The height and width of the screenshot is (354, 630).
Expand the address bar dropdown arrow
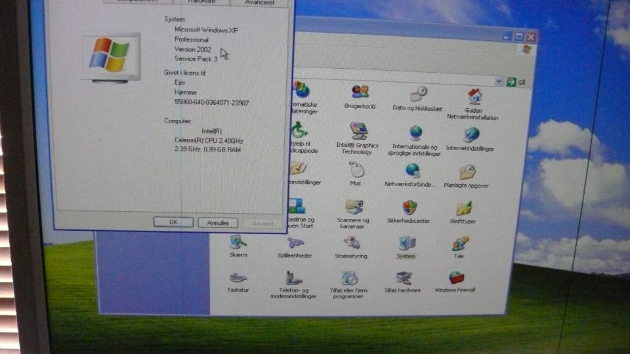[x=499, y=81]
